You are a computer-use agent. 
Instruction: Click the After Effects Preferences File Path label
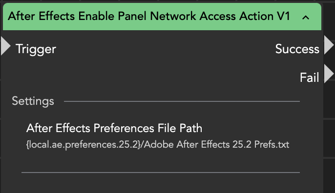coord(114,128)
